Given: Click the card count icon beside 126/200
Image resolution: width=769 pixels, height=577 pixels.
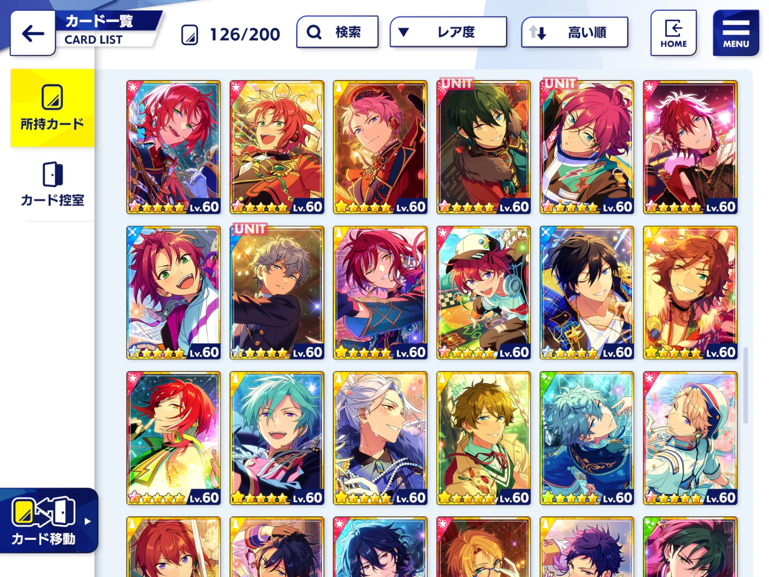Looking at the screenshot, I should pos(190,34).
